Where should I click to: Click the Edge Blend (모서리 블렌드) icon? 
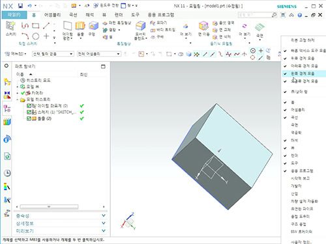[x=140, y=26]
